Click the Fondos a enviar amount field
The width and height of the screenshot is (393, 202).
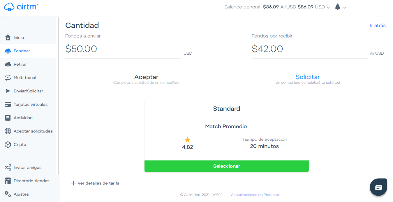click(x=122, y=49)
